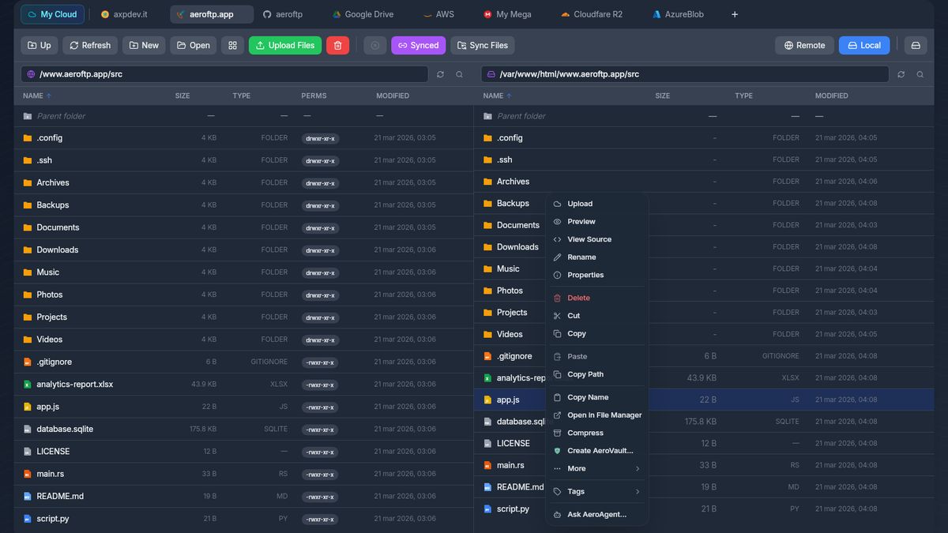
Task: Sort remote files by Name column
Action: (x=33, y=96)
